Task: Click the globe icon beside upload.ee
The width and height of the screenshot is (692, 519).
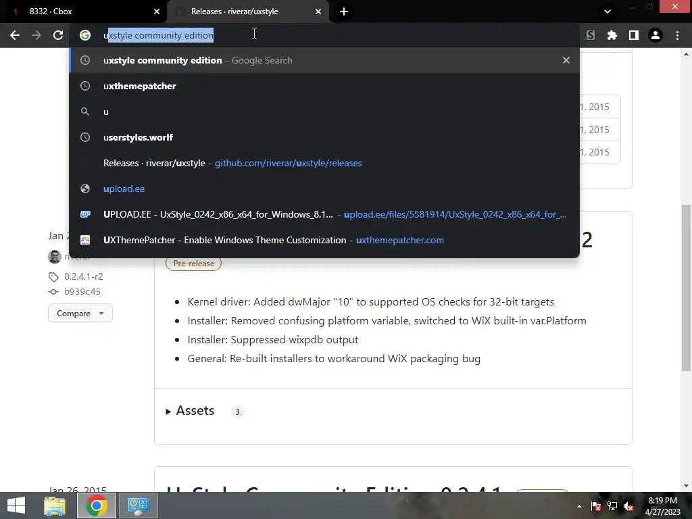Action: point(85,189)
